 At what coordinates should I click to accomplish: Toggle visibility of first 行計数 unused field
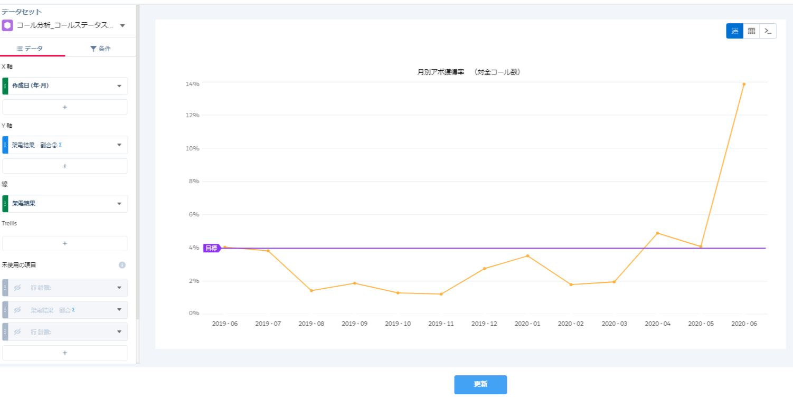point(17,288)
